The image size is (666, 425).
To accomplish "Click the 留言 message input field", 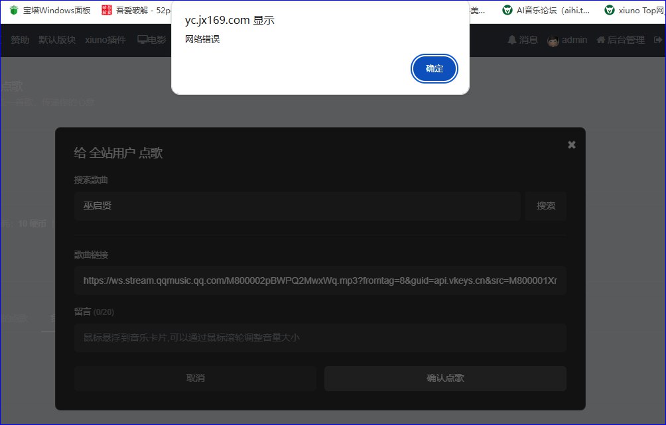I will [320, 337].
